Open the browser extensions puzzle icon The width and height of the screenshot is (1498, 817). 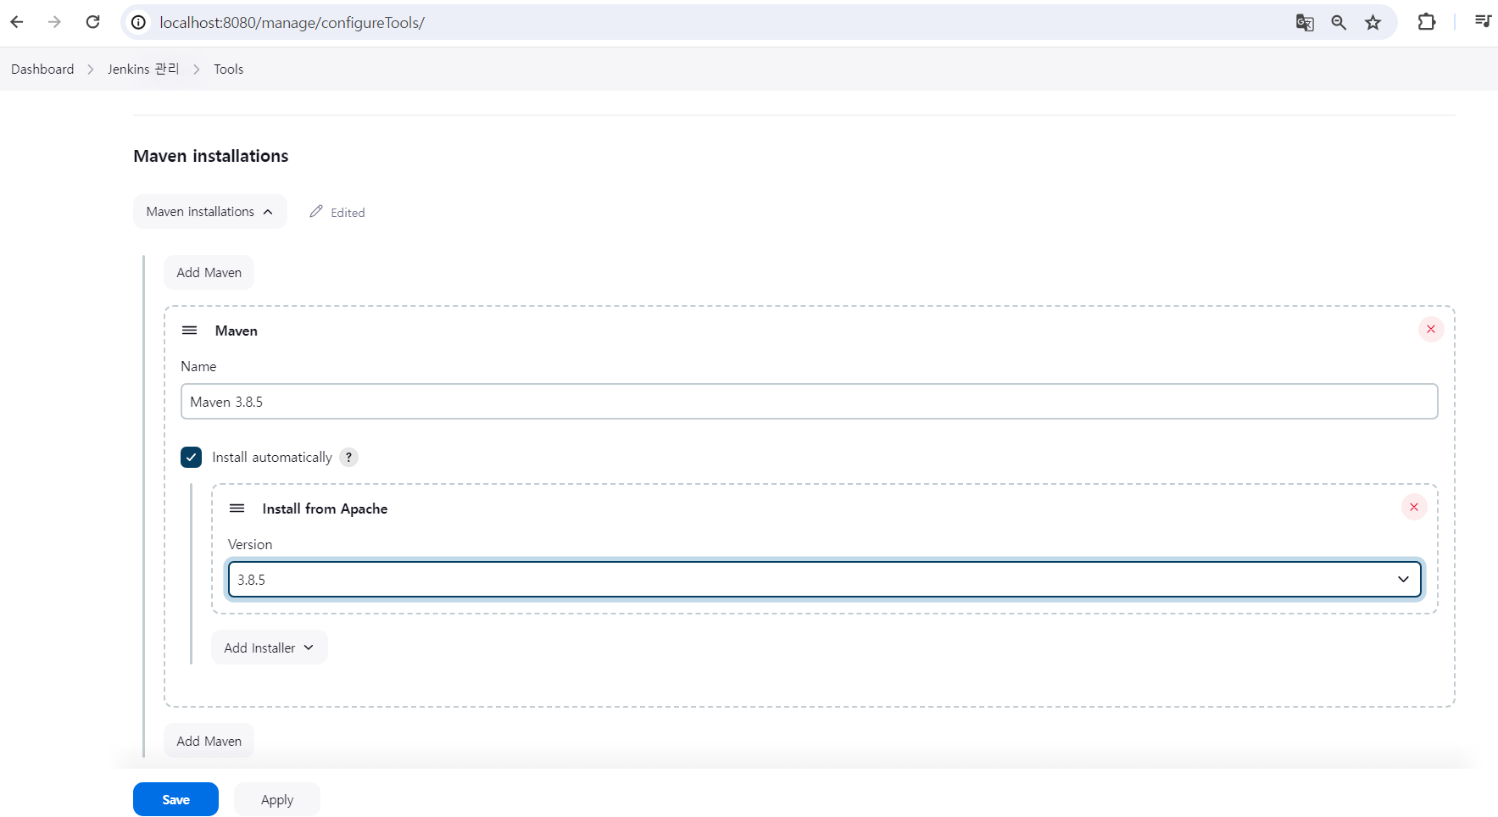1427,22
